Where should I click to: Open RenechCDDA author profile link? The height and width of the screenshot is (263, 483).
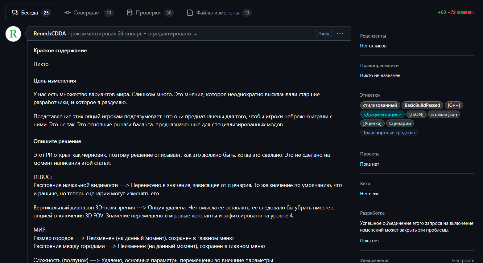tap(50, 34)
